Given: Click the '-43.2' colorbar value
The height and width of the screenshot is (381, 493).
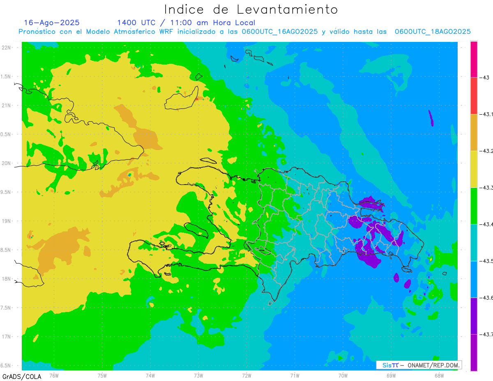Looking at the screenshot, I should click(x=486, y=151).
